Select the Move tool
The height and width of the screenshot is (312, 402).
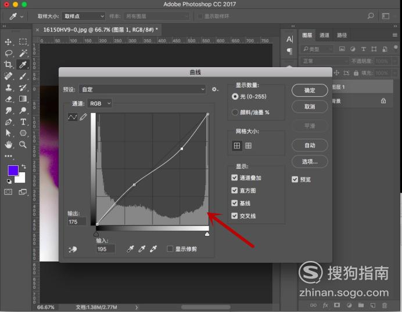(x=8, y=42)
